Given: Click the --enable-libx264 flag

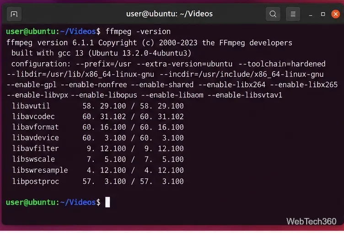Looking at the screenshot, I should pos(232,85).
